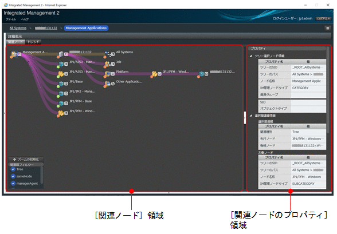337x234 pixels.
Task: Select the All Systems node icon
Action: tap(108, 54)
